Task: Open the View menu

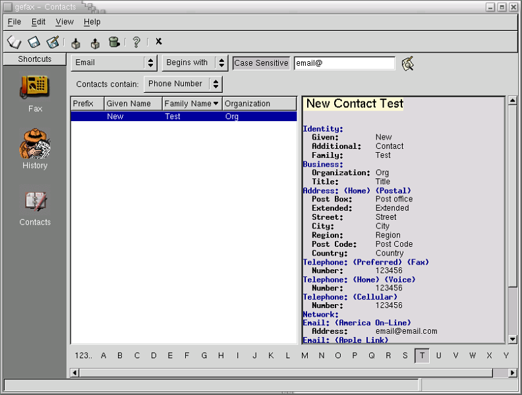Action: coord(65,22)
